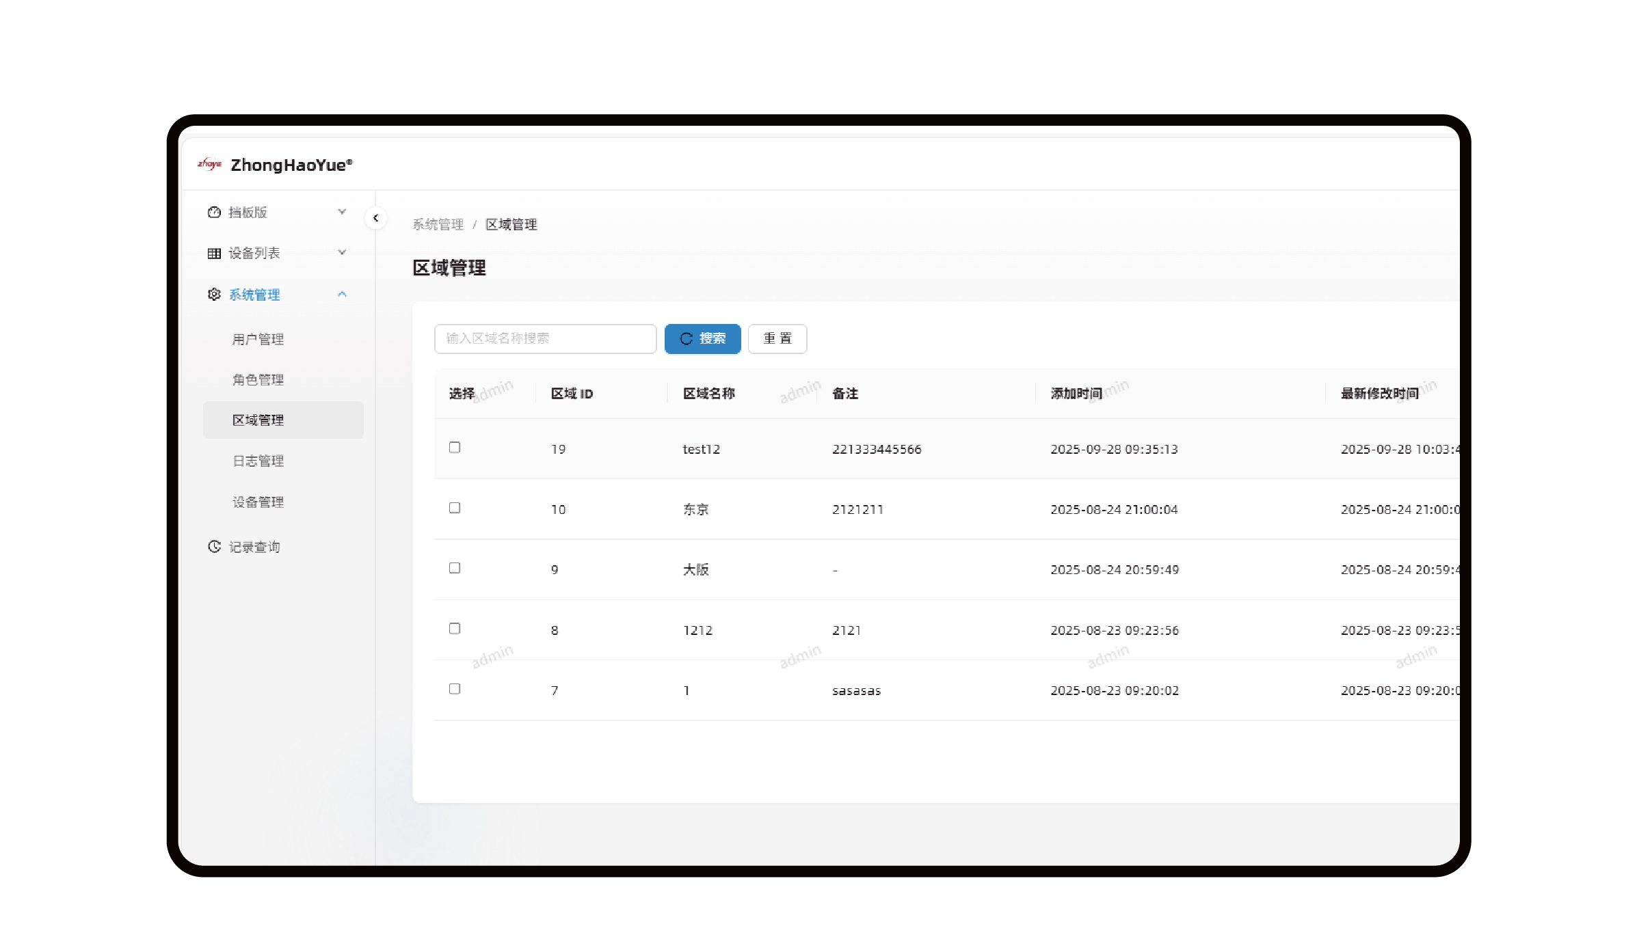The height and width of the screenshot is (937, 1637).
Task: Select checkbox for region 大阪
Action: tap(455, 568)
